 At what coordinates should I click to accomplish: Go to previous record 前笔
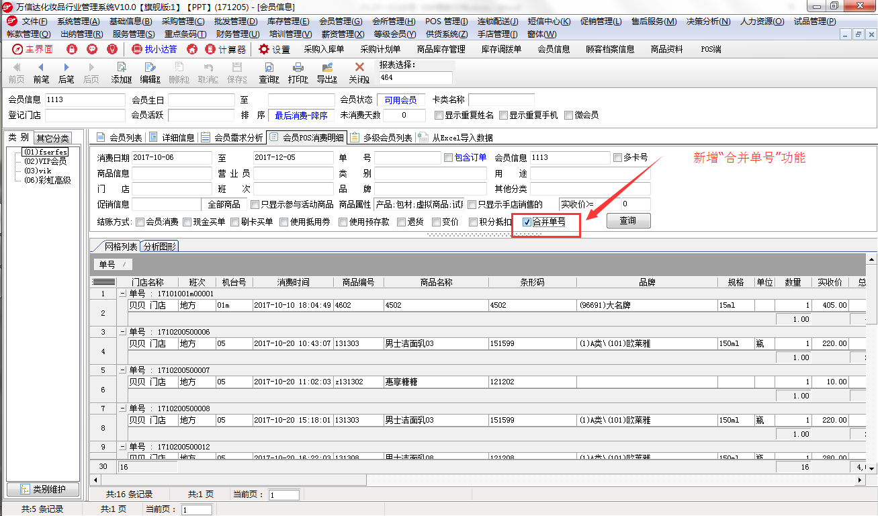click(41, 73)
